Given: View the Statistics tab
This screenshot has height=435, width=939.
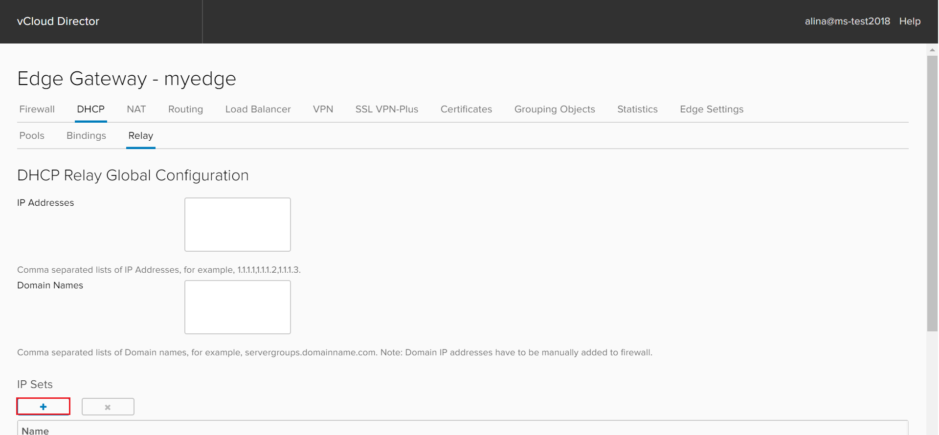Looking at the screenshot, I should [x=637, y=109].
